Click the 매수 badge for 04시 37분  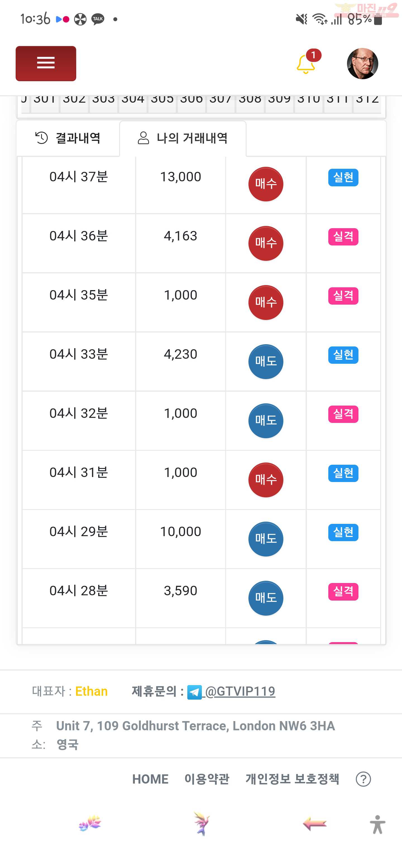[265, 184]
